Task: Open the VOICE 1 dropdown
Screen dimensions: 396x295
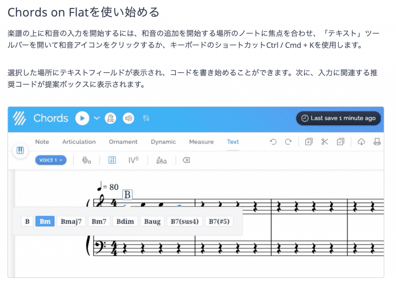Action: [51, 160]
